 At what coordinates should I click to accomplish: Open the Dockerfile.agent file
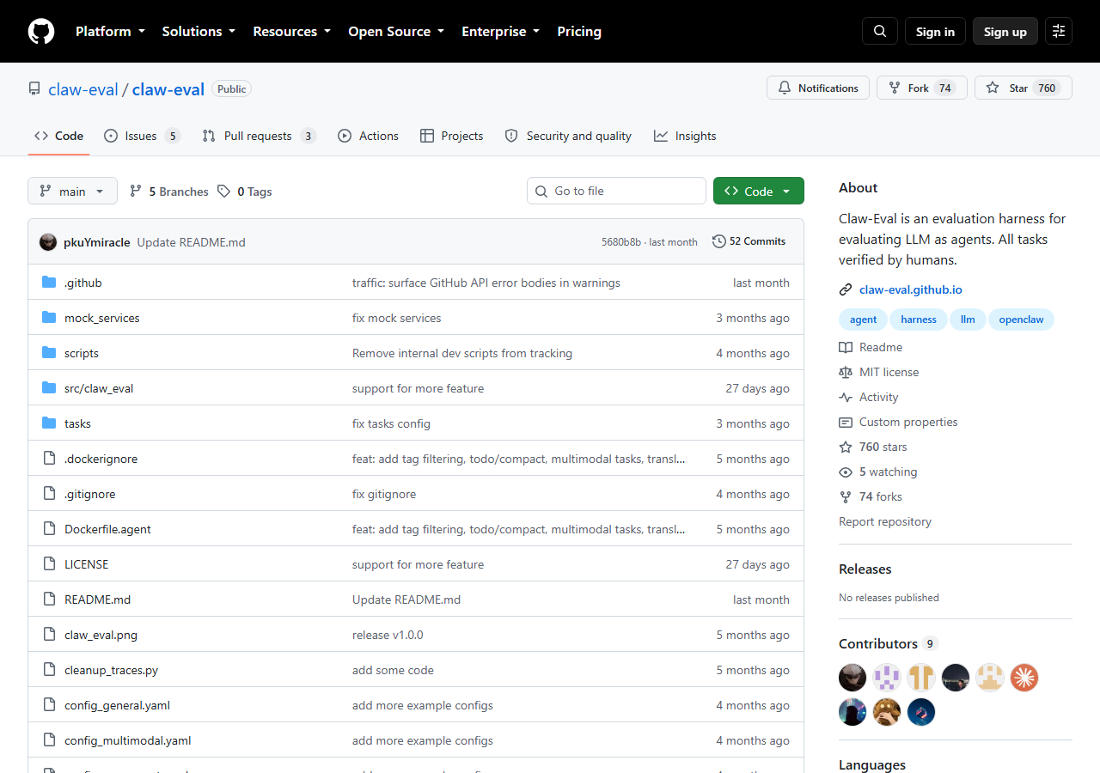[x=107, y=530]
